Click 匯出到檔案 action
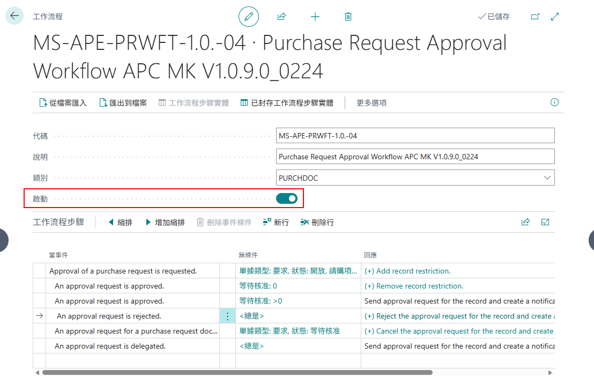Image resolution: width=594 pixels, height=384 pixels. pyautogui.click(x=123, y=103)
